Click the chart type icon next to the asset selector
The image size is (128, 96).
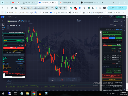point(19,21)
